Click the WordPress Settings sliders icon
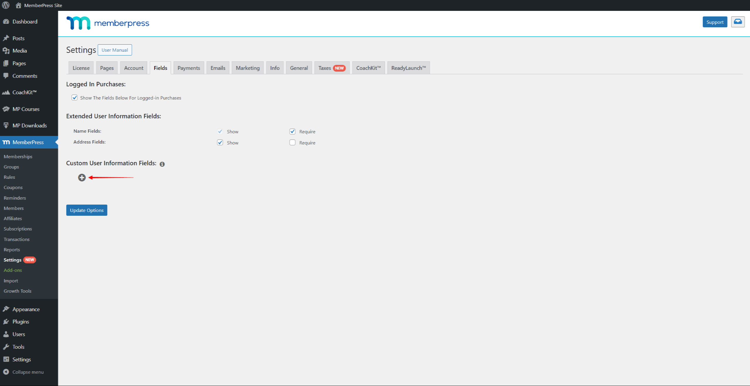The image size is (750, 386). pyautogui.click(x=6, y=359)
